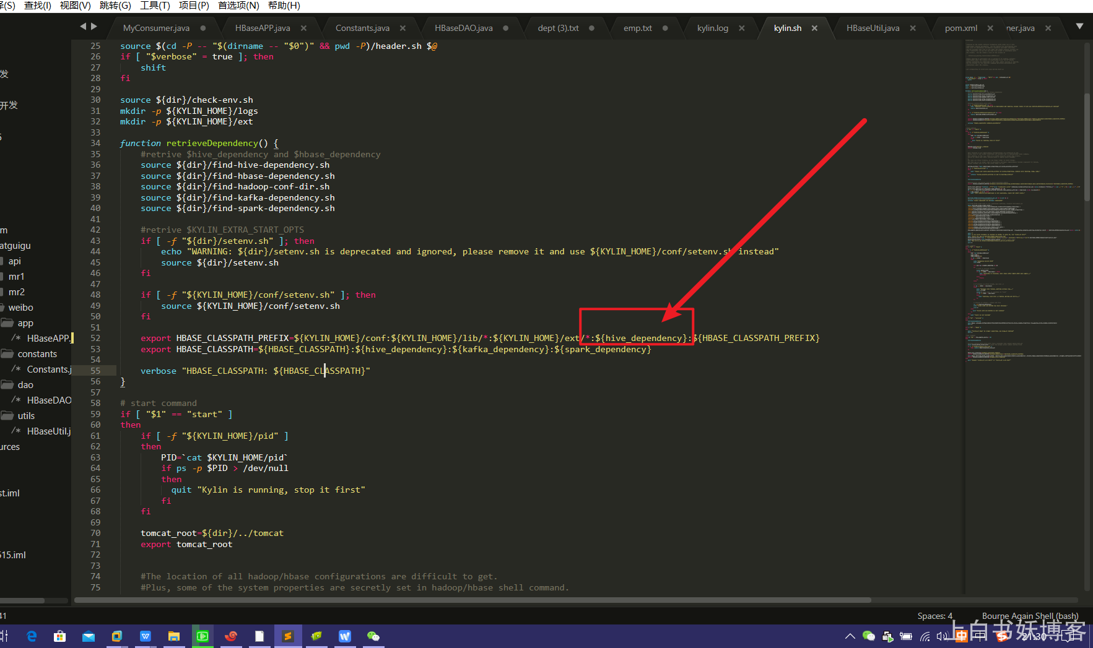Screen dimensions: 1093x648
Task: Open the tab list dropdown arrow
Action: [x=1079, y=27]
